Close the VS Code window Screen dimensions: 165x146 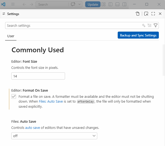tap(159, 4)
